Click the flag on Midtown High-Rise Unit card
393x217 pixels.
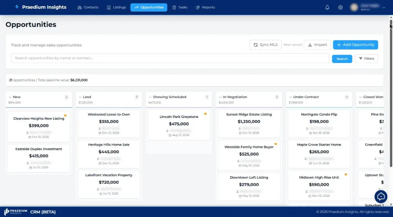(346, 174)
